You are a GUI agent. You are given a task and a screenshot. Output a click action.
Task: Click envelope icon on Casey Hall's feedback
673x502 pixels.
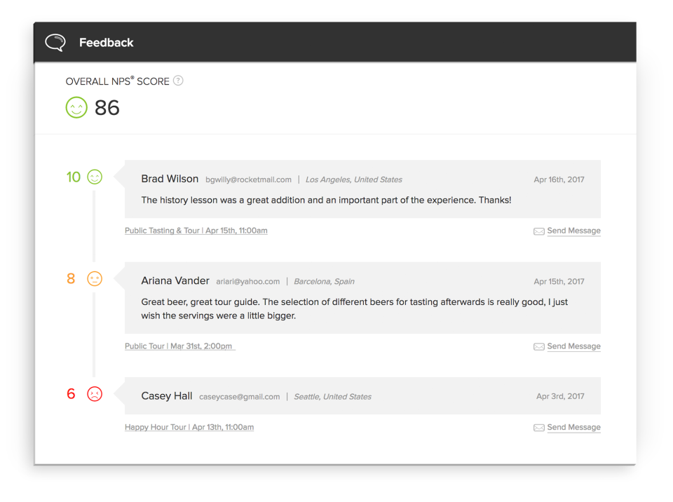[538, 428]
